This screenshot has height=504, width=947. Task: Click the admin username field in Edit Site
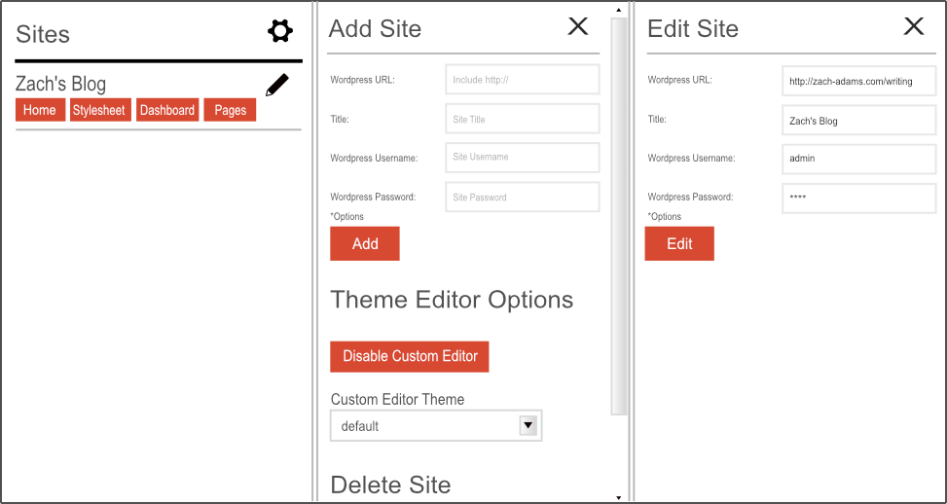[x=858, y=158]
